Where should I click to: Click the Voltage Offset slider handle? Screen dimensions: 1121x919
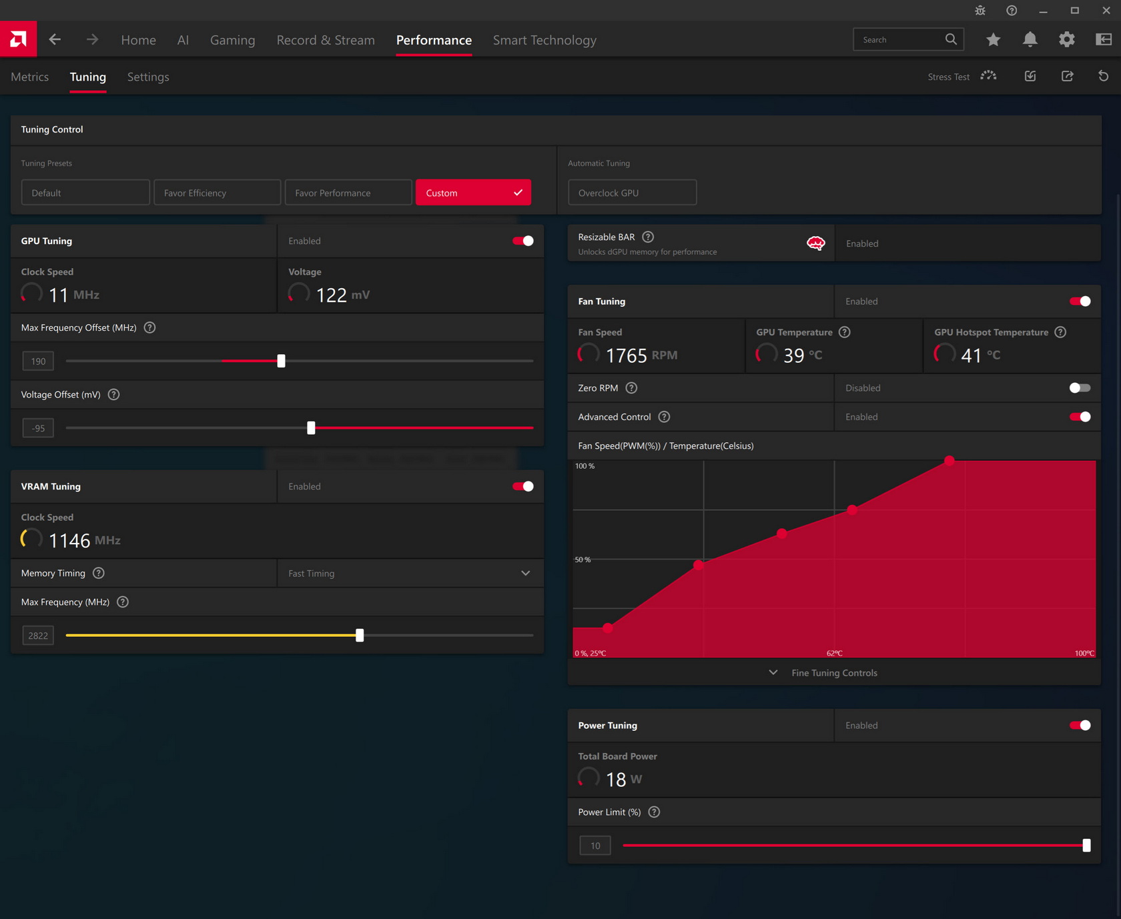point(311,428)
